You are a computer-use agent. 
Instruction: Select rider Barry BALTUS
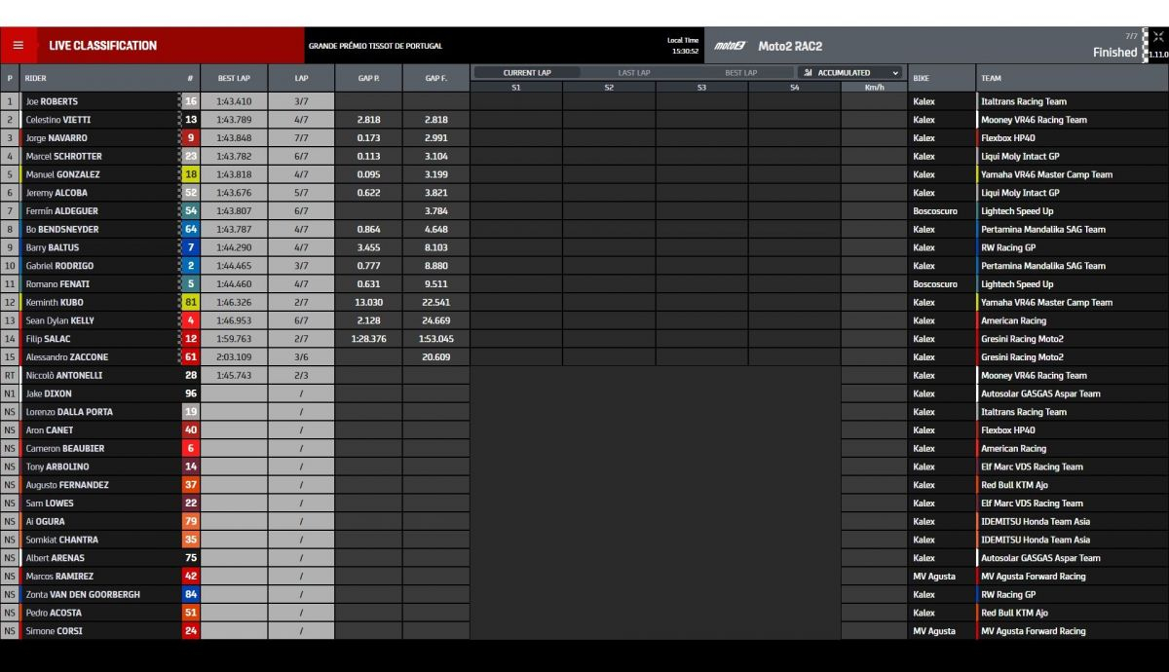pos(51,247)
